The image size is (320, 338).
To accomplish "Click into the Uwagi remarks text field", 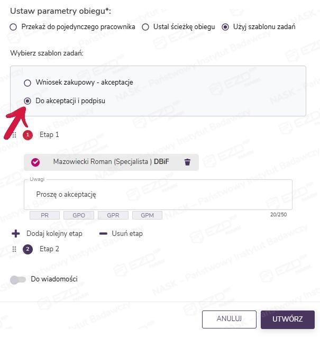I will point(158,195).
